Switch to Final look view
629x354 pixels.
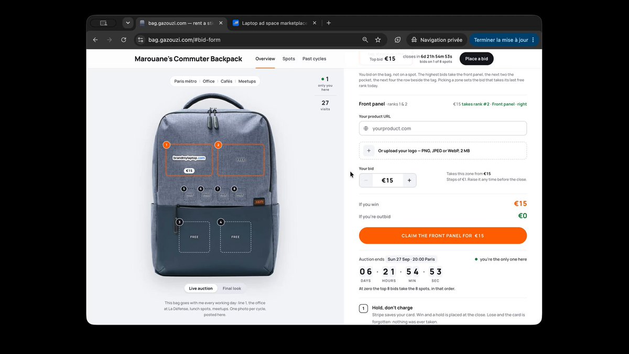tap(232, 288)
